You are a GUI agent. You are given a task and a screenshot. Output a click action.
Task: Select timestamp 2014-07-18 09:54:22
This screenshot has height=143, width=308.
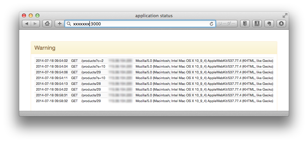pyautogui.click(x=52, y=90)
